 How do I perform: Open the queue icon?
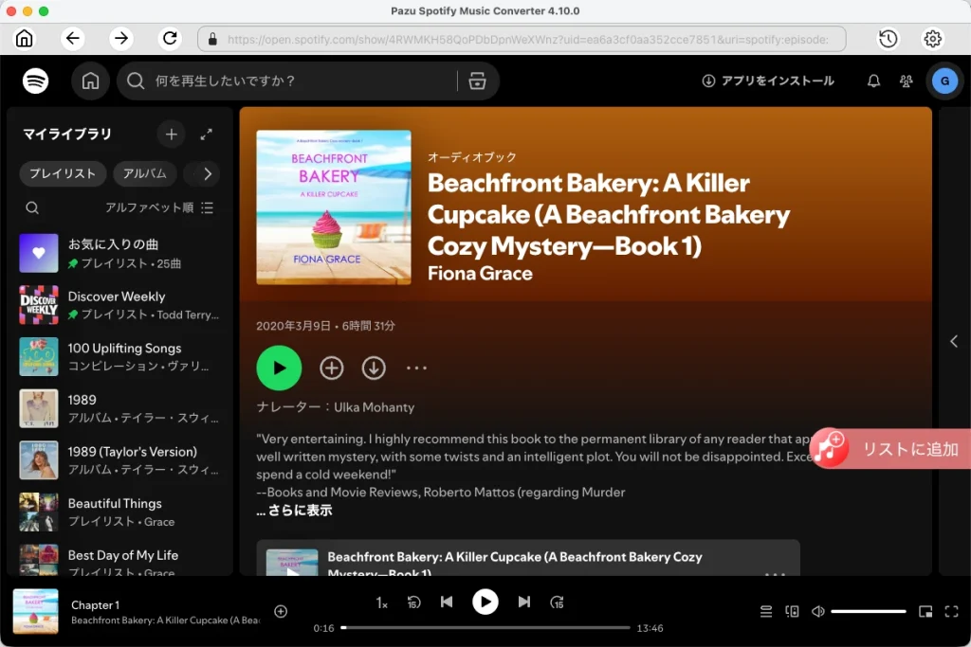pyautogui.click(x=766, y=611)
